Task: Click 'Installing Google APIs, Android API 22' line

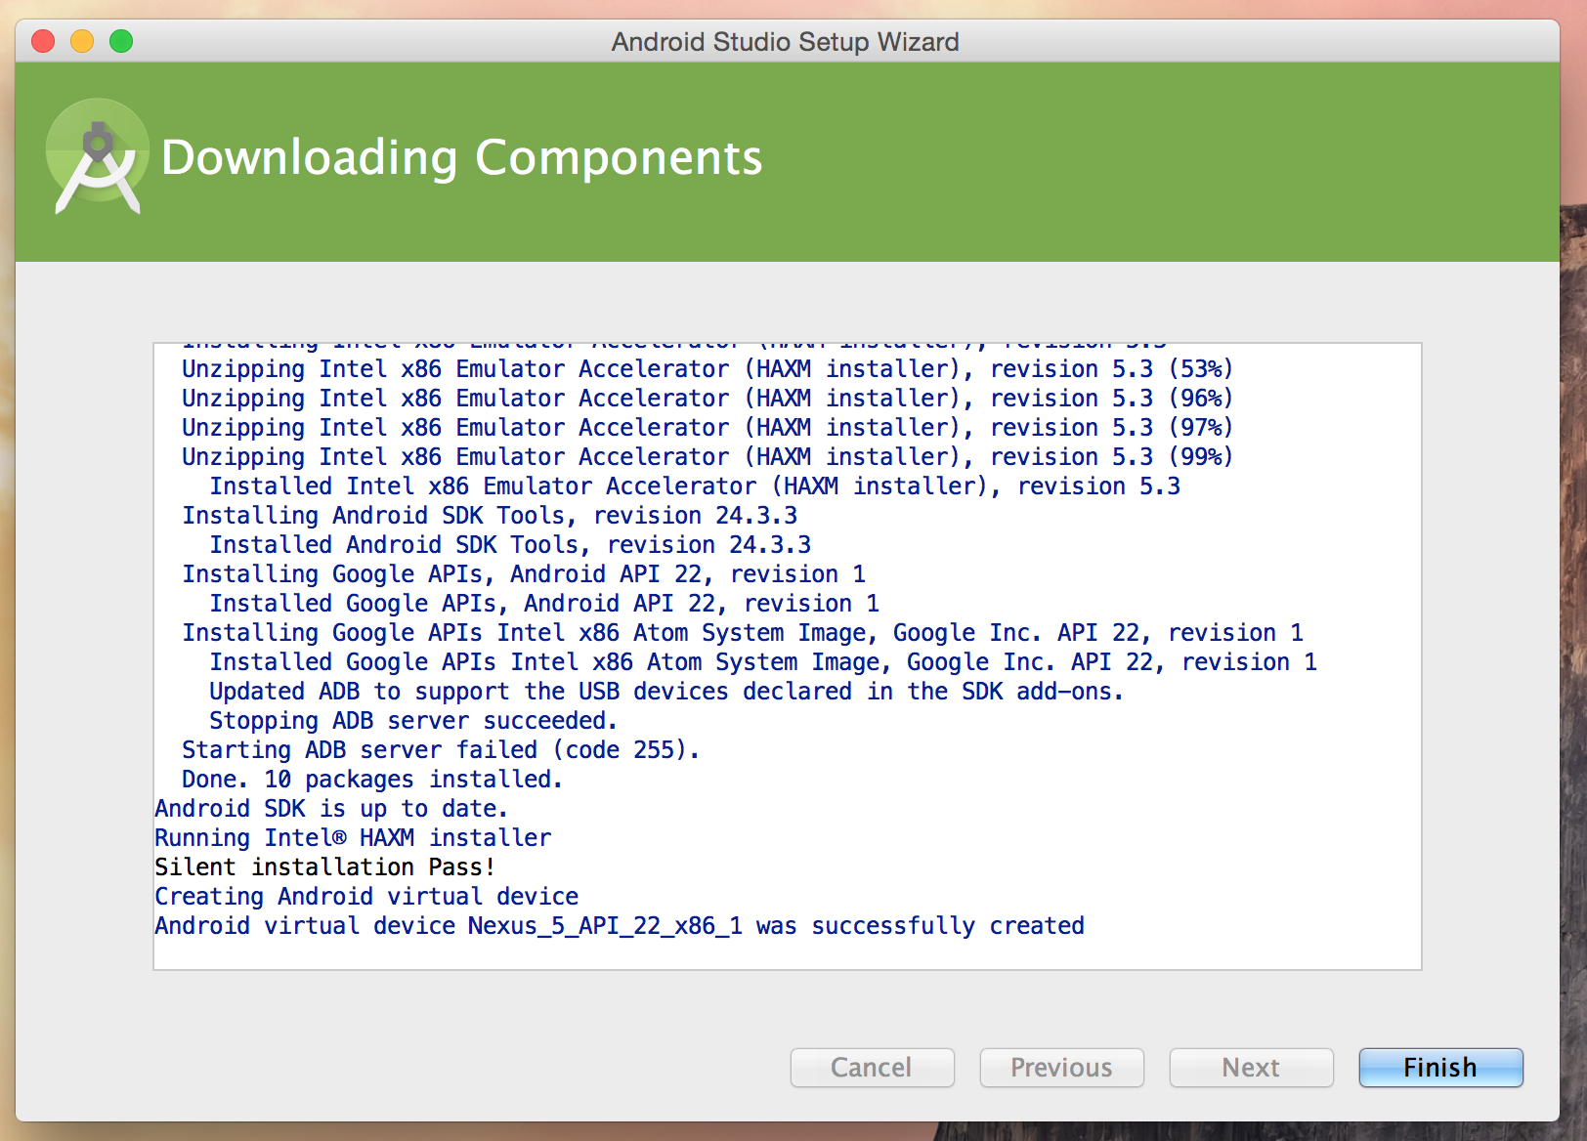Action: pyautogui.click(x=524, y=574)
